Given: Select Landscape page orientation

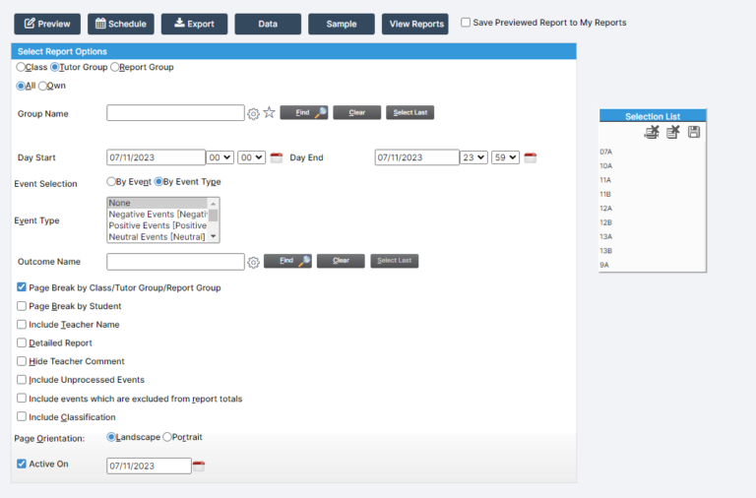Looking at the screenshot, I should coord(111,437).
